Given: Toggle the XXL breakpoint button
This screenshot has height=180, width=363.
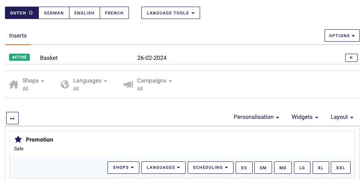Looking at the screenshot, I should tap(340, 168).
